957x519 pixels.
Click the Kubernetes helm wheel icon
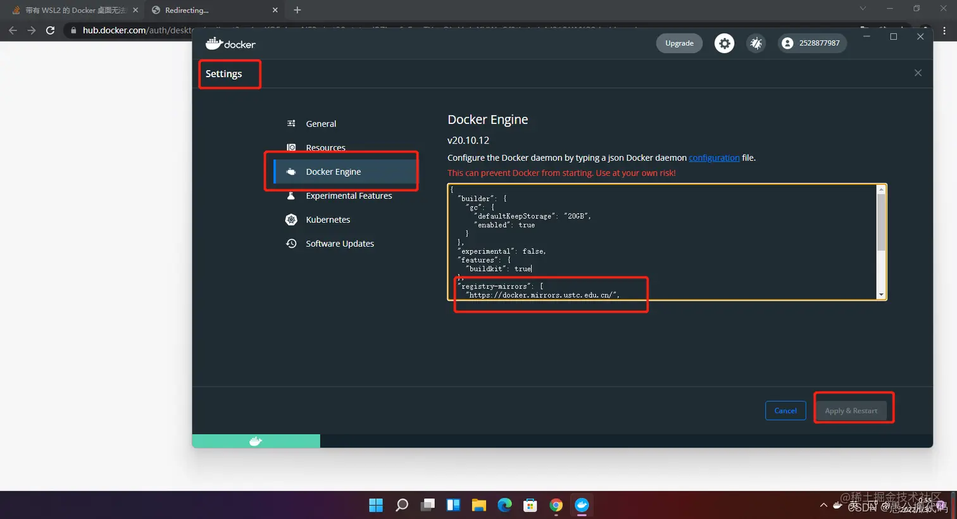[291, 220]
